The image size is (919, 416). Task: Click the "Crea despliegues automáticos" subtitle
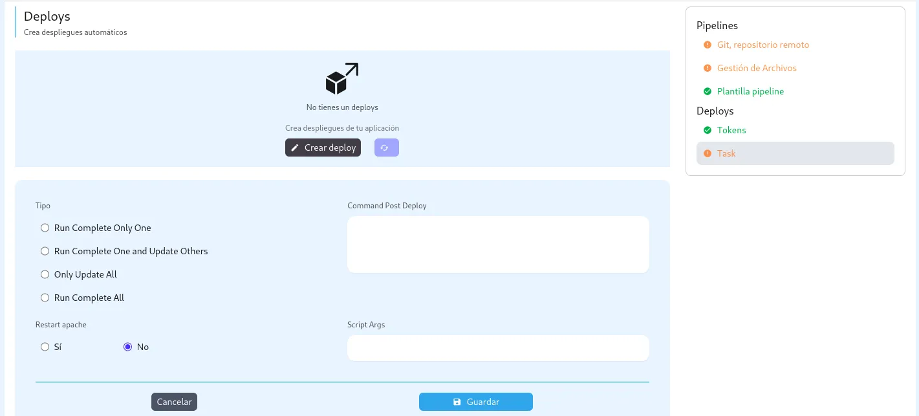[x=76, y=32]
